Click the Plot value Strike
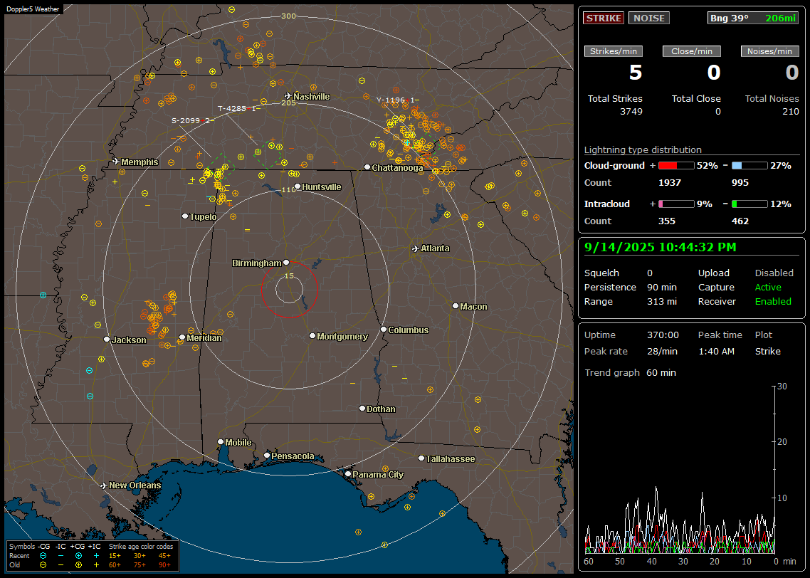Screen dimensions: 810x578 coord(767,351)
